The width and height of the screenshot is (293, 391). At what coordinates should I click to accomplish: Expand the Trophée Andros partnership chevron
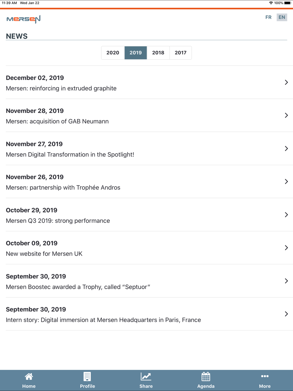(286, 182)
